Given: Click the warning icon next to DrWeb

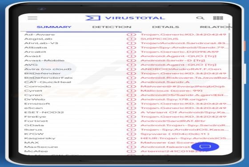Looking at the screenshot, I should pos(131,99).
